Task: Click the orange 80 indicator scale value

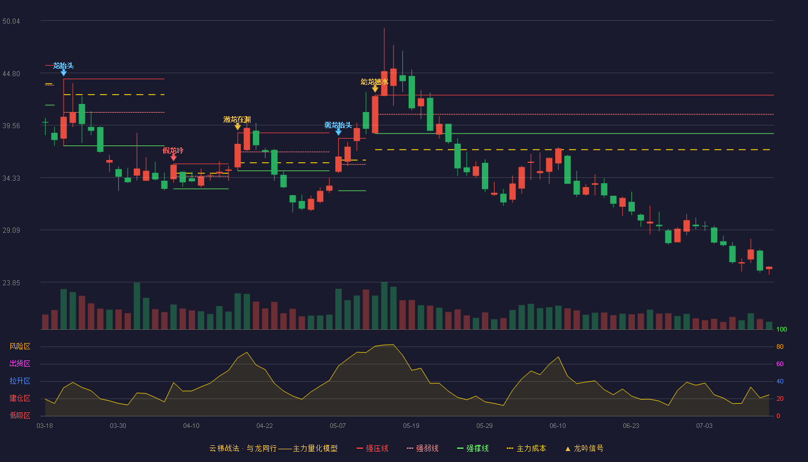Action: tap(780, 347)
